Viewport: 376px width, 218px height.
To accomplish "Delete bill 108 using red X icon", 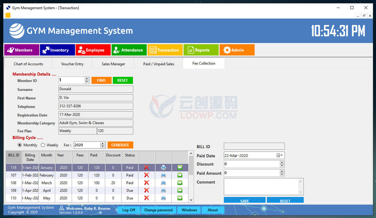I will [x=147, y=183].
